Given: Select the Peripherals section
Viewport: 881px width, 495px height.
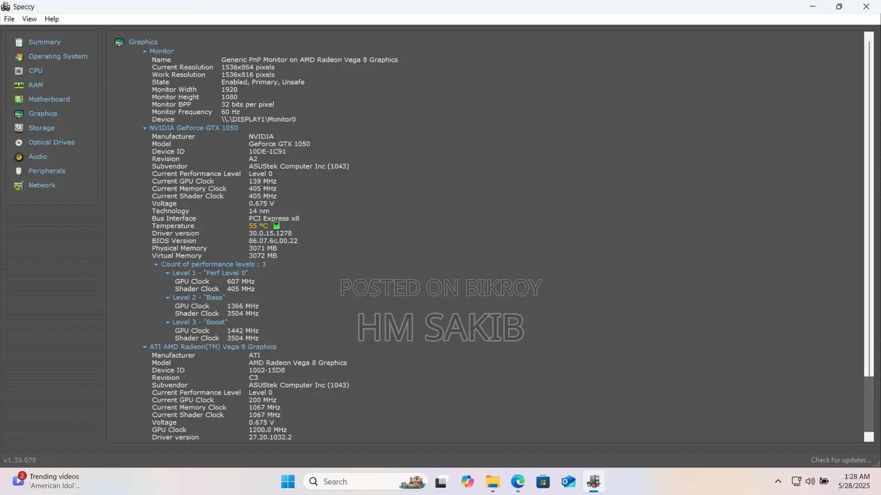Looking at the screenshot, I should pyautogui.click(x=47, y=171).
